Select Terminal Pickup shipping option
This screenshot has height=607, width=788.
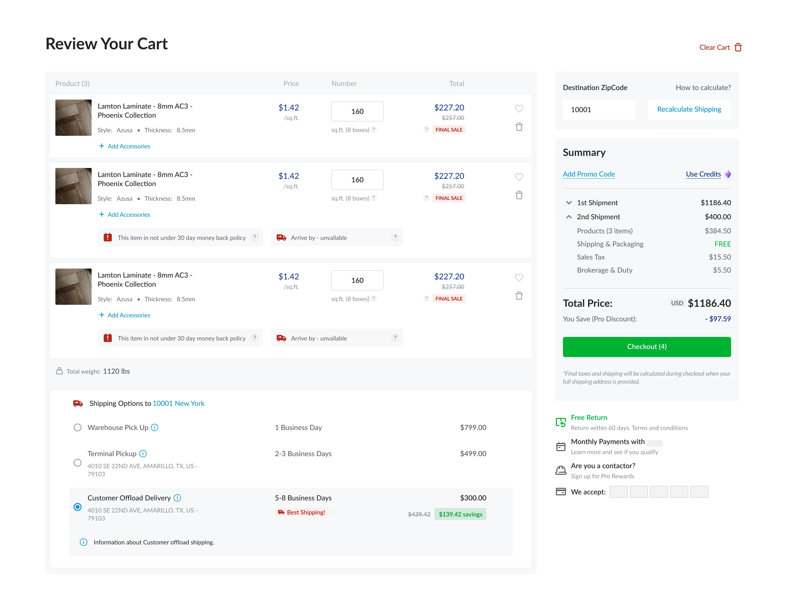[78, 462]
